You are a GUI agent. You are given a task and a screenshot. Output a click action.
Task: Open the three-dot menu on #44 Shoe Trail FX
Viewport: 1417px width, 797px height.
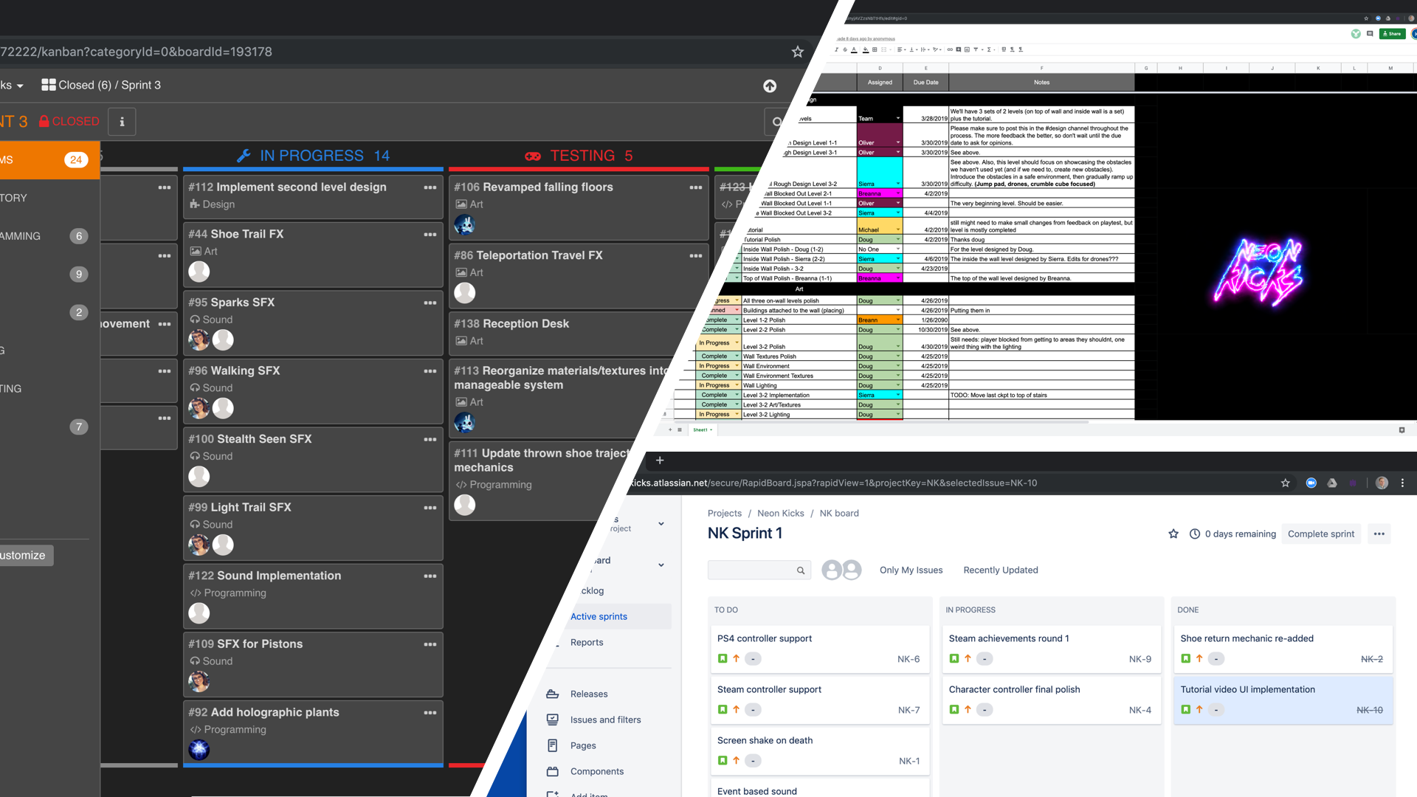click(x=430, y=235)
